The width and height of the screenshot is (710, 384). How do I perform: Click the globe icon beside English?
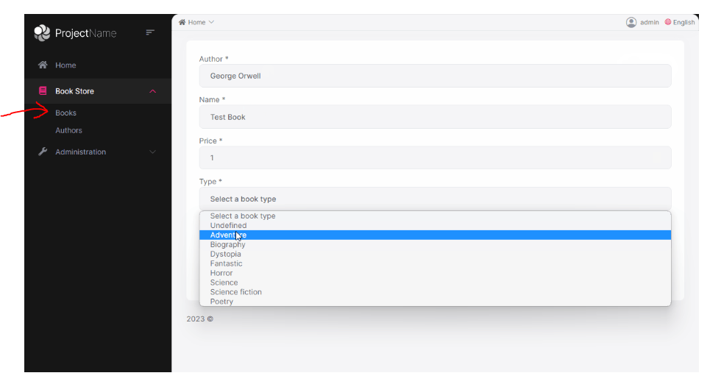(668, 22)
